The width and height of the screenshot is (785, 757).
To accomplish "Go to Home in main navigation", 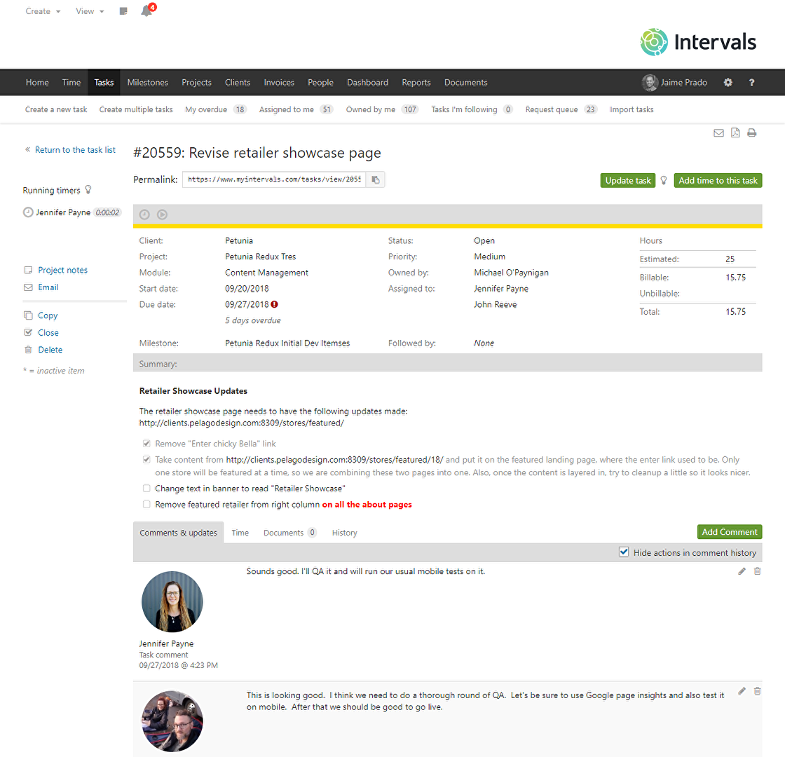I will (x=38, y=83).
